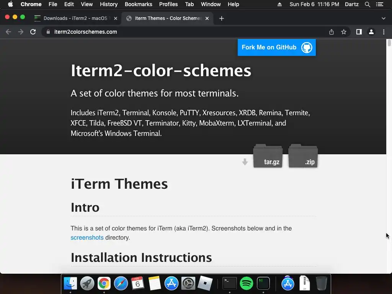Click the page vertical scrollbar thumb

[389, 43]
